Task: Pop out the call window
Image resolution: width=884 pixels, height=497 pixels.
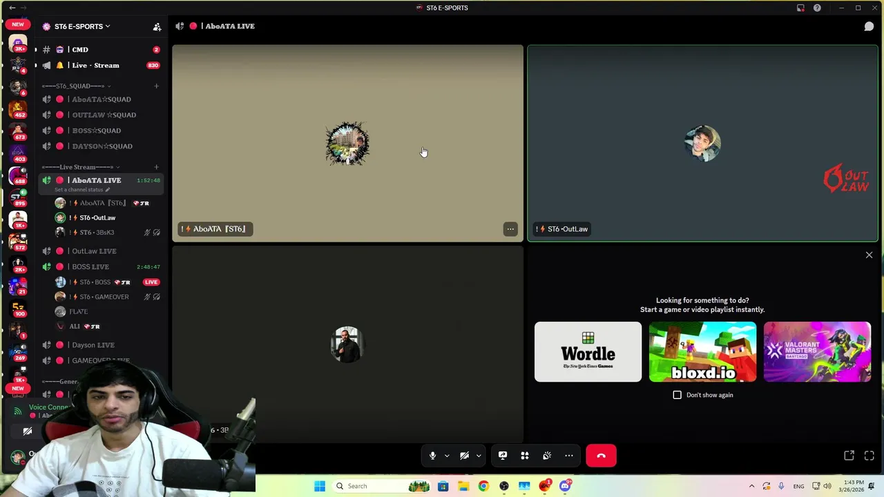Action: 849,456
